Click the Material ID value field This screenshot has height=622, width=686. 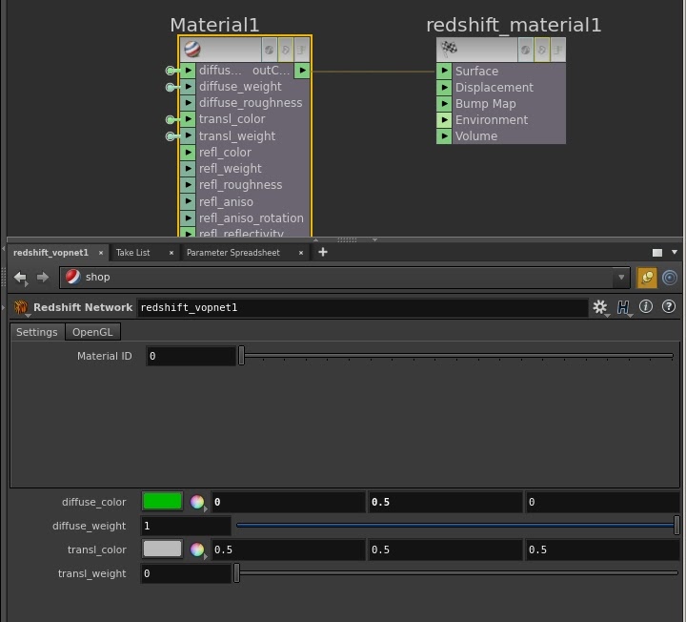pyautogui.click(x=191, y=356)
